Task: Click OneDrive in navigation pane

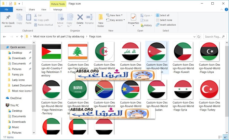Action: [13, 98]
